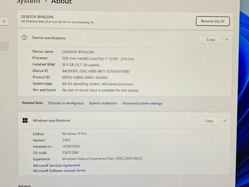This screenshot has width=249, height=187.
Task: Open the Domain or workgroup link
Action: (66, 103)
